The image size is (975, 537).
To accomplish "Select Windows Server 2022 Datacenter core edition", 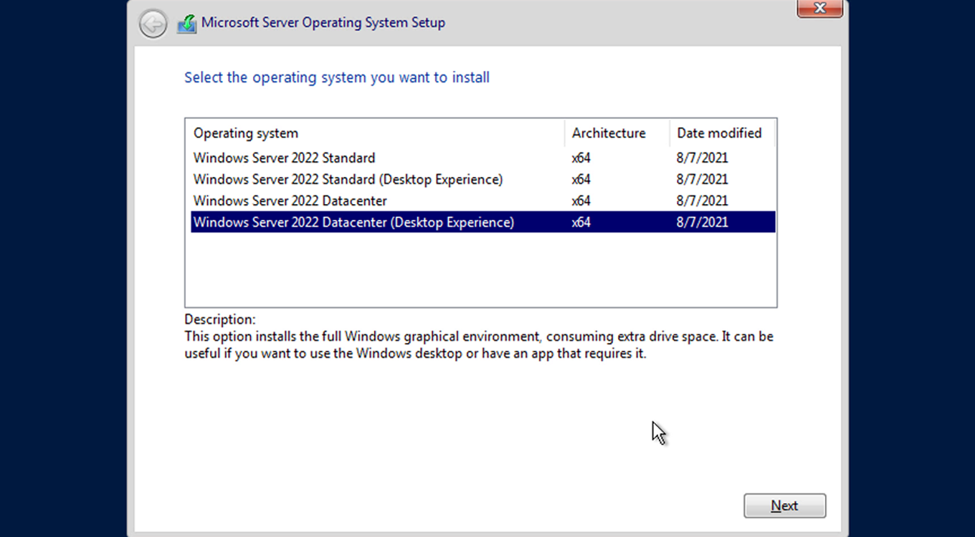I will (483, 200).
